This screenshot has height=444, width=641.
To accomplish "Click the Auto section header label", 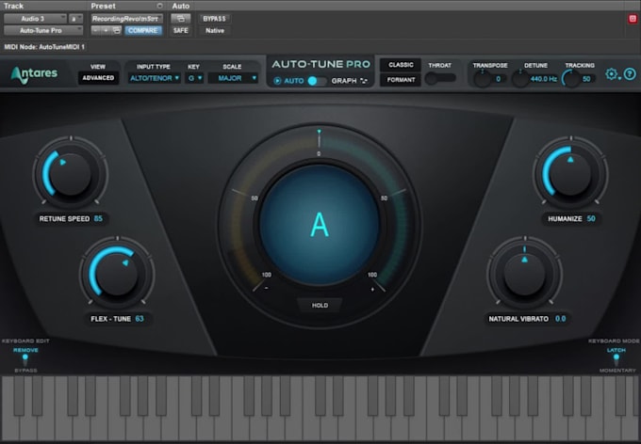I will (181, 6).
